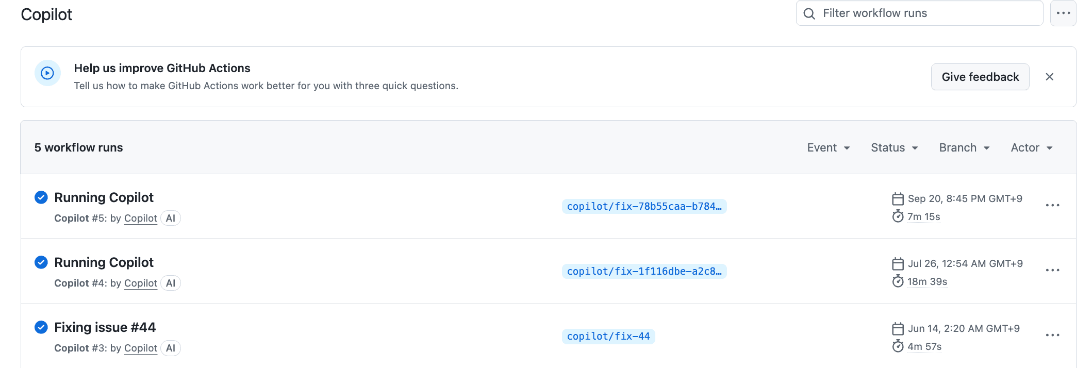Dismiss the Help us improve GitHub Actions banner
Viewport: 1092px width, 368px height.
[x=1049, y=77]
